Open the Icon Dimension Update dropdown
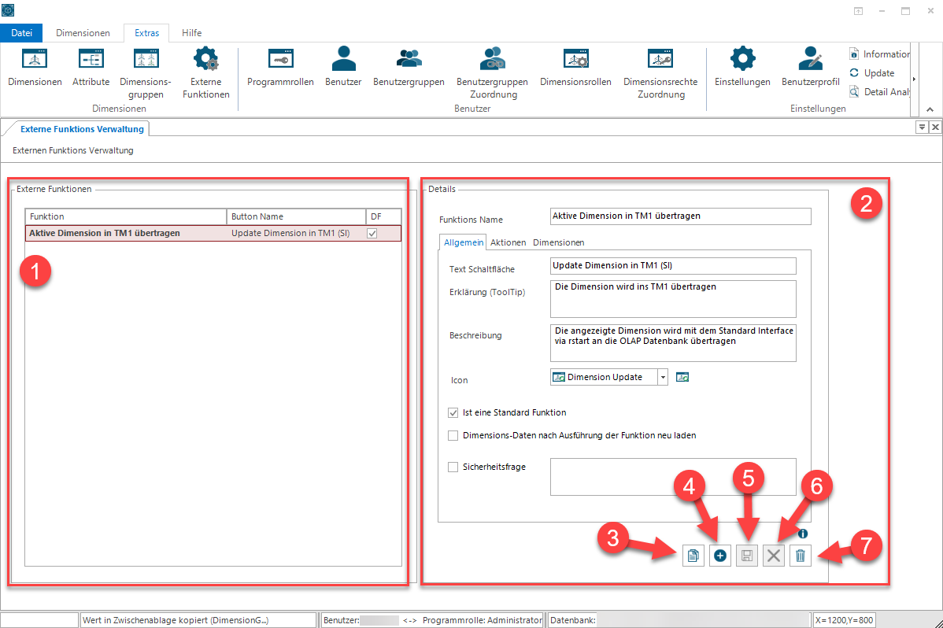943x628 pixels. pos(663,377)
